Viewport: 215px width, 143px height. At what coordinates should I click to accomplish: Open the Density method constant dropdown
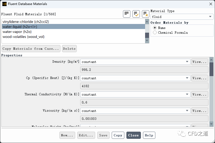[135, 62]
